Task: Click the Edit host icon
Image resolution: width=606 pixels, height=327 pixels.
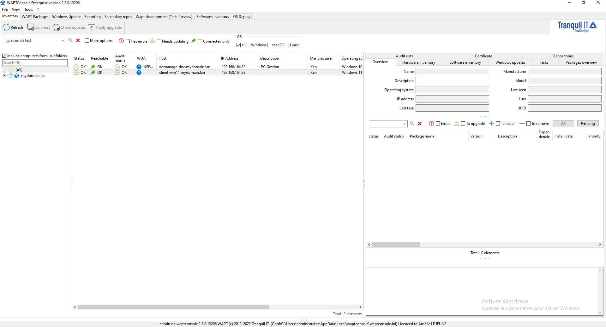Action: [31, 27]
